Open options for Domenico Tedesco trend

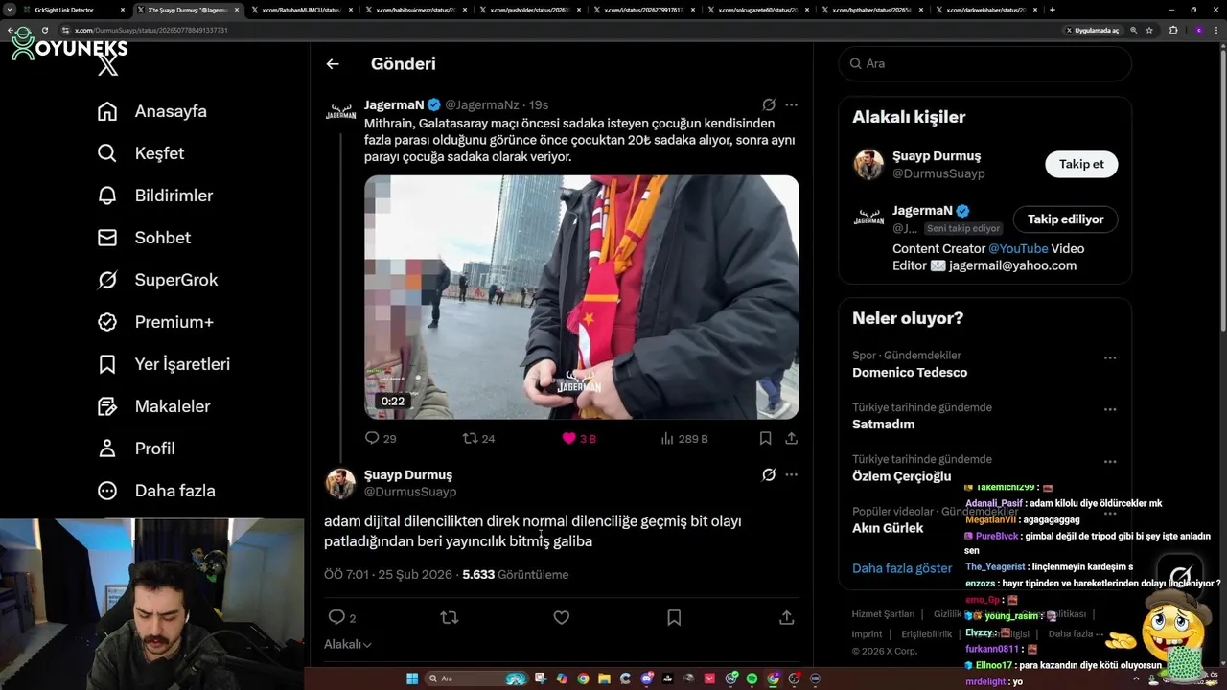pyautogui.click(x=1110, y=357)
